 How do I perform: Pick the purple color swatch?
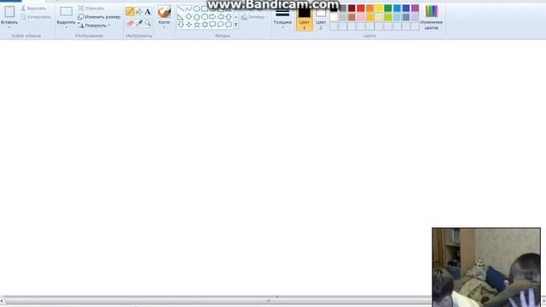tap(415, 9)
